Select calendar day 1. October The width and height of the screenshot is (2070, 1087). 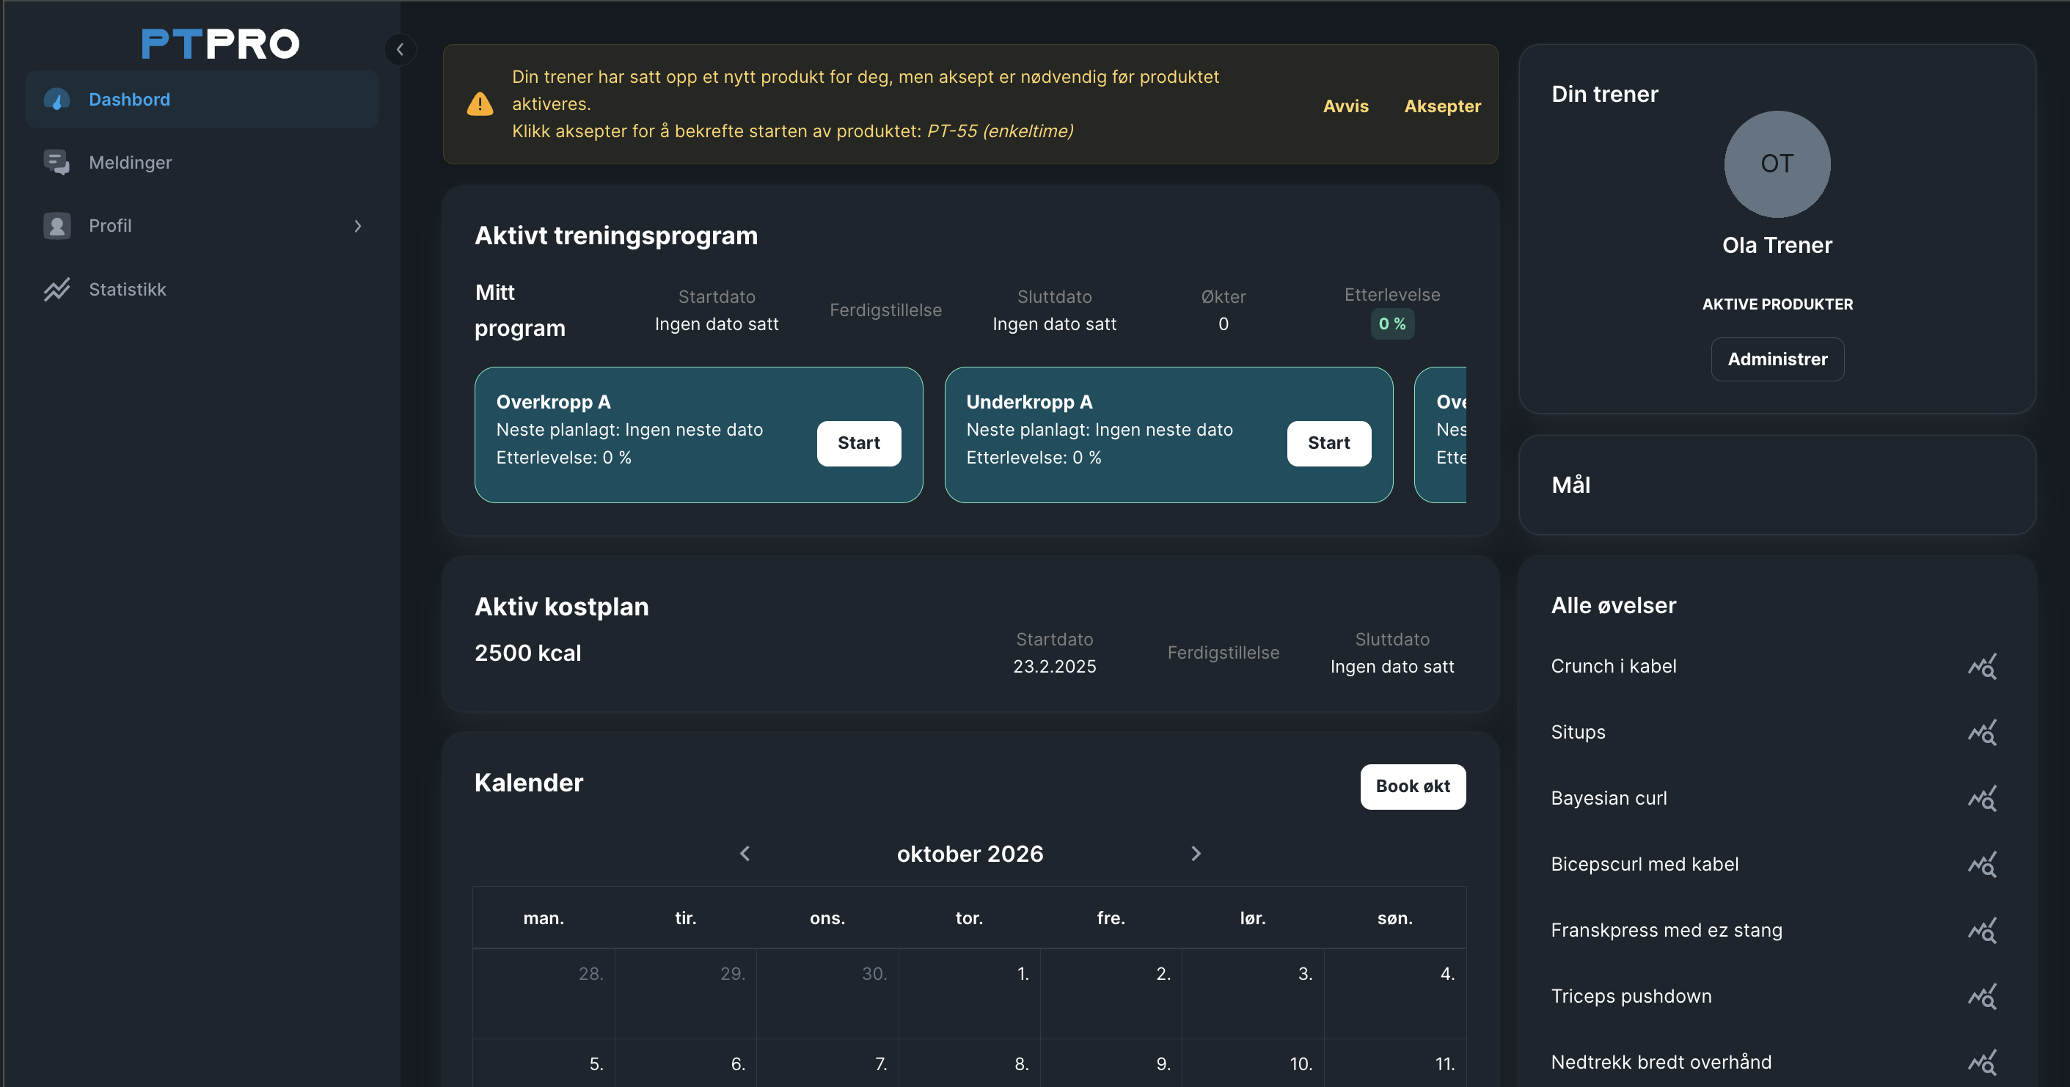[969, 994]
